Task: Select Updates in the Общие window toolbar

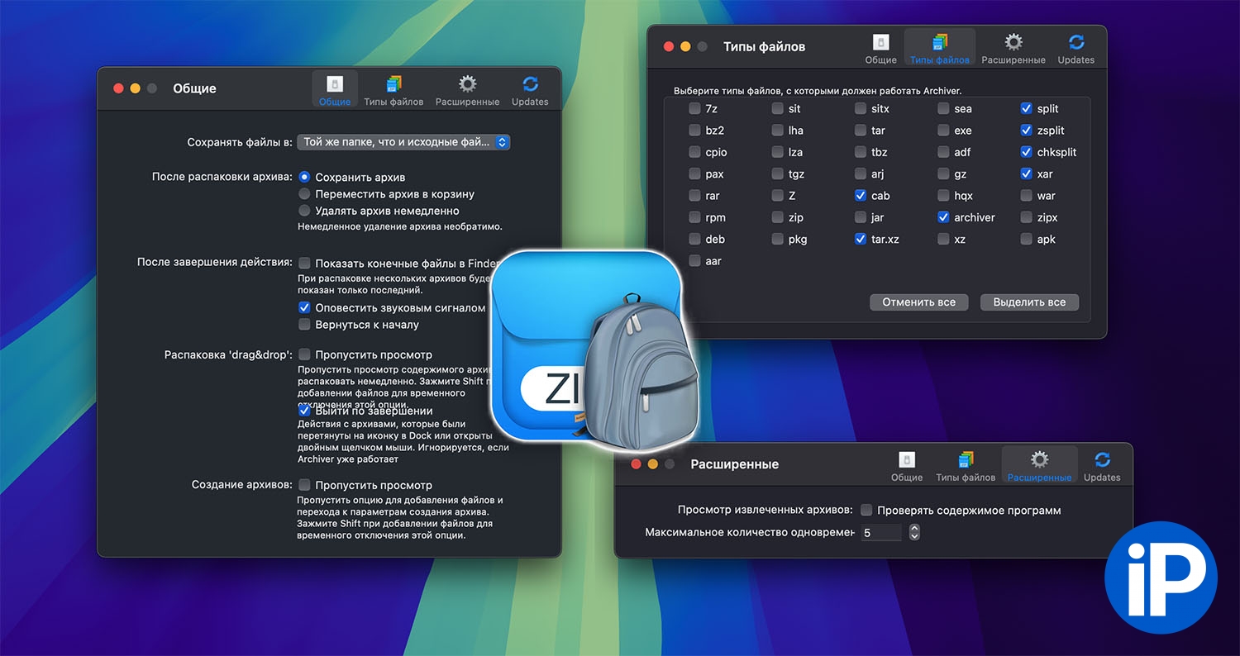Action: coord(530,89)
